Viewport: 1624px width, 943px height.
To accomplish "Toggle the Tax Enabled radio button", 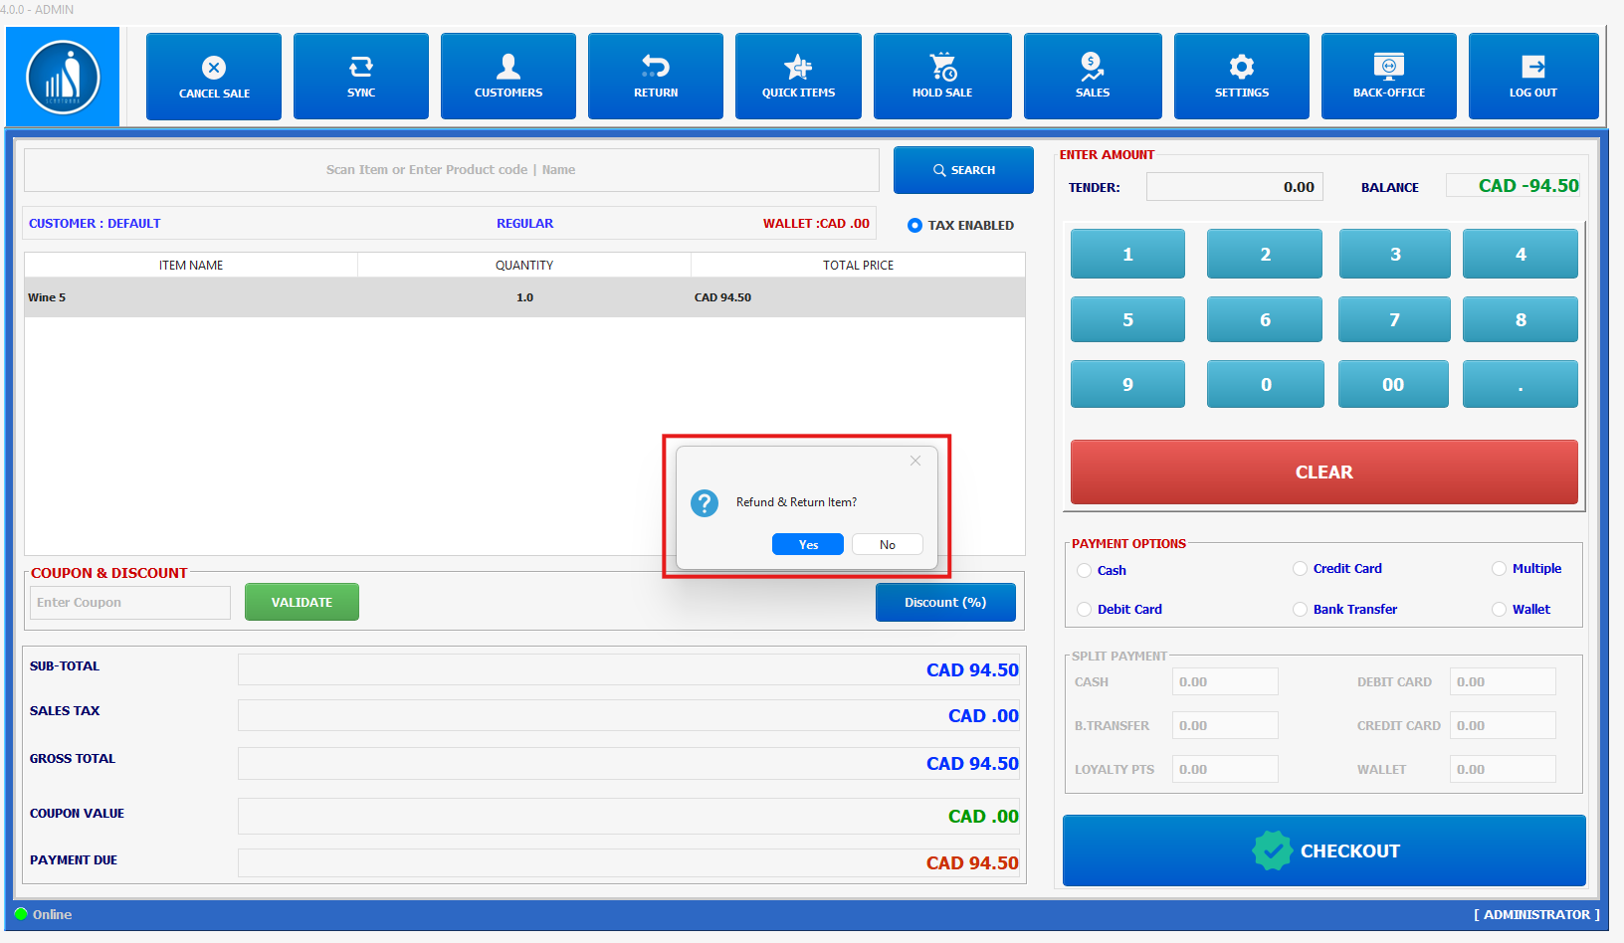I will coord(915,226).
